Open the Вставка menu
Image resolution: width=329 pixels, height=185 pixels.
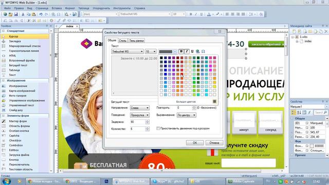57,8
